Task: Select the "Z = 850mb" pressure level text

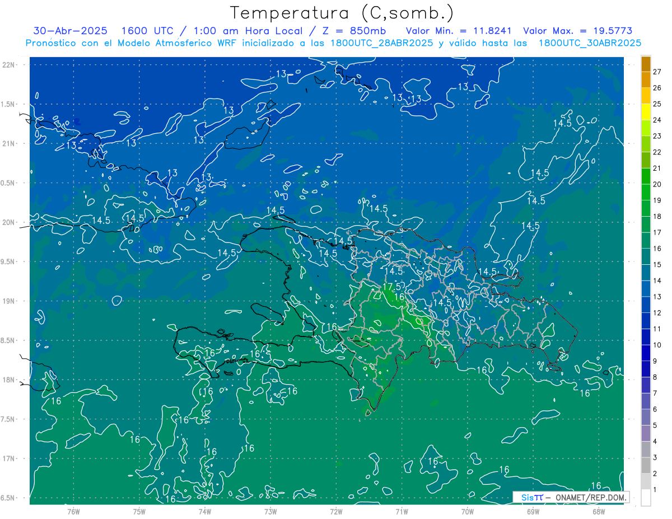Action: coord(351,31)
